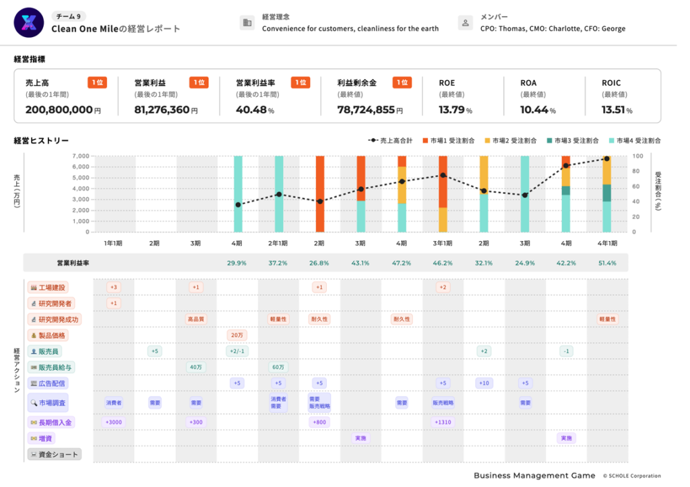Image resolution: width=690 pixels, height=487 pixels.
Task: Click the 高品質 research success tag
Action: (x=195, y=319)
